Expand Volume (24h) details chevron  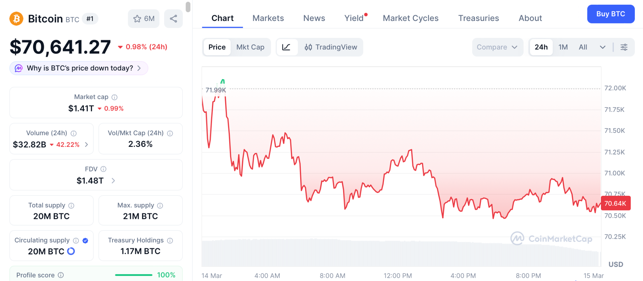click(87, 144)
